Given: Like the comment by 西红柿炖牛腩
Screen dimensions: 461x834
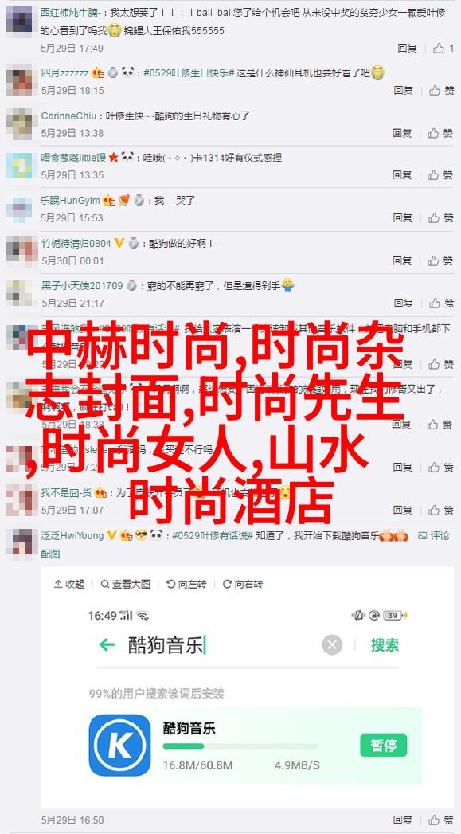Looking at the screenshot, I should 443,49.
